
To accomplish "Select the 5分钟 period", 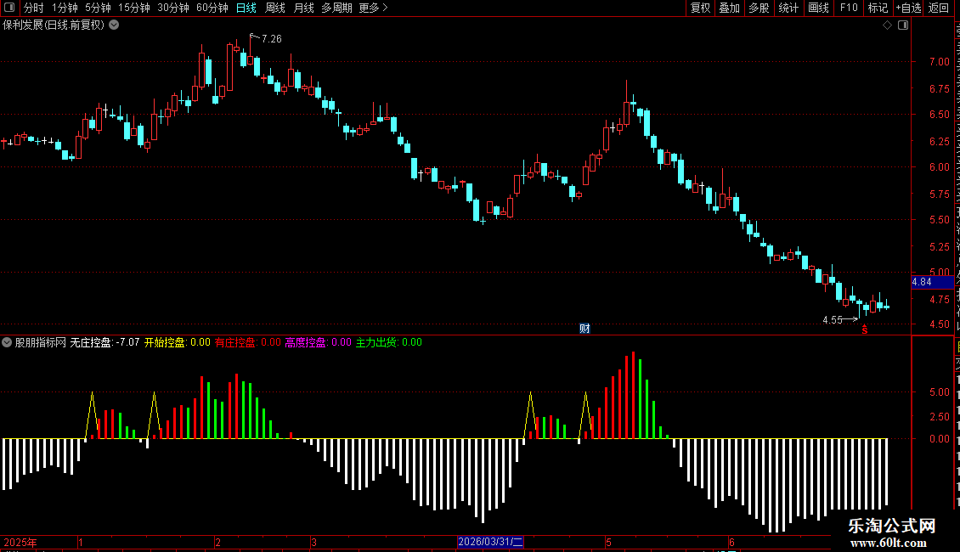I will (98, 8).
